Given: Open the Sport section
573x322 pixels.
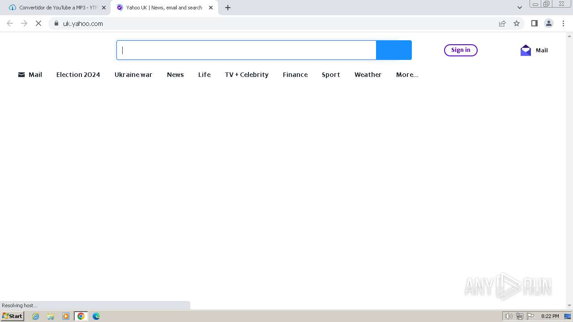Looking at the screenshot, I should (331, 75).
